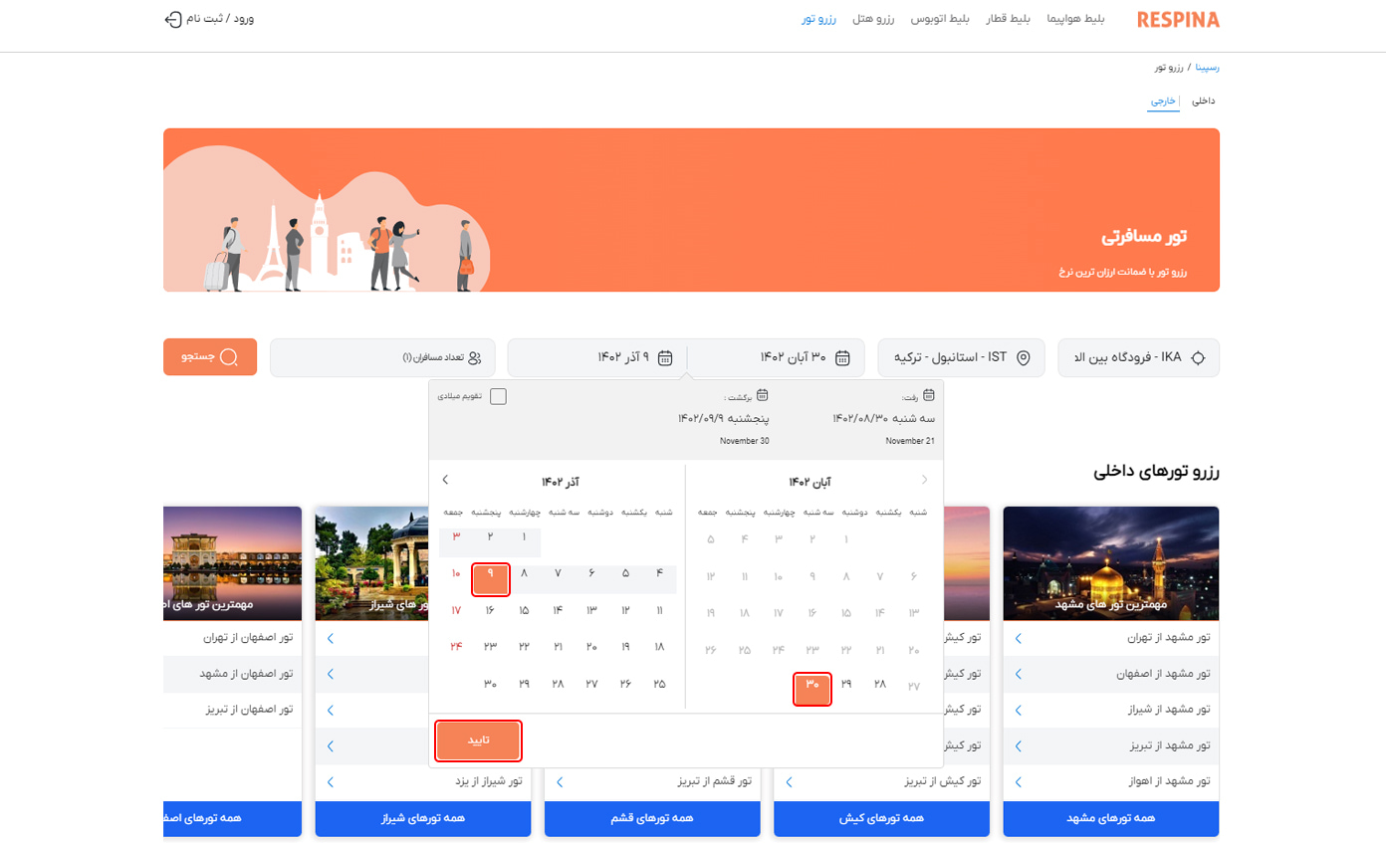This screenshot has height=843, width=1386.
Task: Click the login icon beside ورود / ثبت نام
Action: 172,19
